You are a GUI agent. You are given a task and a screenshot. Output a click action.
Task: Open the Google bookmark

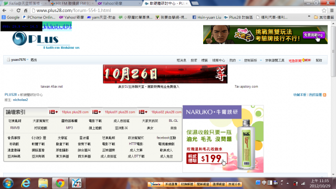click(x=10, y=17)
